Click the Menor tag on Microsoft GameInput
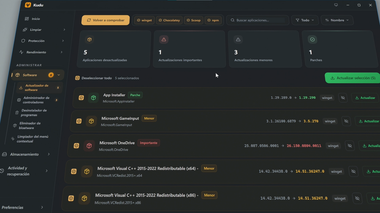380x213 pixels. pos(149,118)
